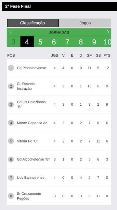The image size is (117, 210).
Task: Open Cd Os Pelezinhos "B" team
Action: (x=31, y=104)
